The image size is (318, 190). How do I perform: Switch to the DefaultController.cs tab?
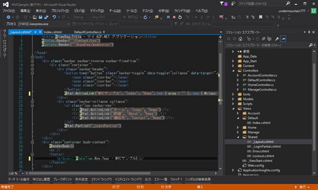(x=87, y=32)
